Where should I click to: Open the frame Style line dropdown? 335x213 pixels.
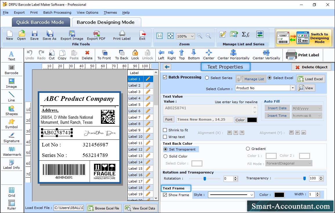click(252, 195)
